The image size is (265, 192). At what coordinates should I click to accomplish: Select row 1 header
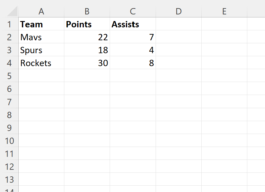tap(9, 24)
